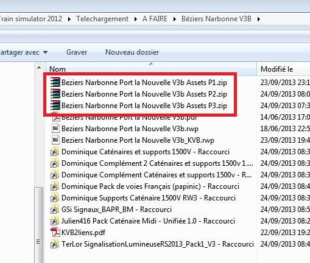Screen dimensions: 310x263
Task: Sort by the Modifié le column header
Action: [x=283, y=69]
